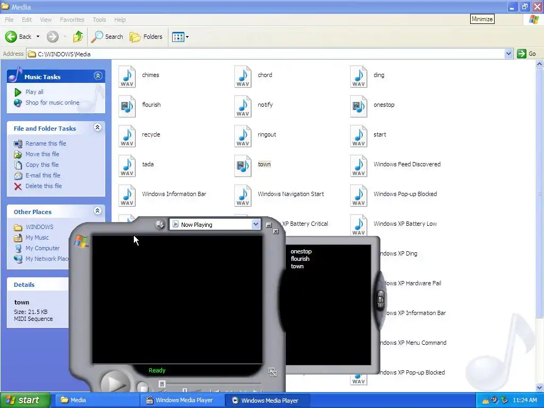
Task: Switch to the first Windows Media Player taskbar button
Action: 182,400
